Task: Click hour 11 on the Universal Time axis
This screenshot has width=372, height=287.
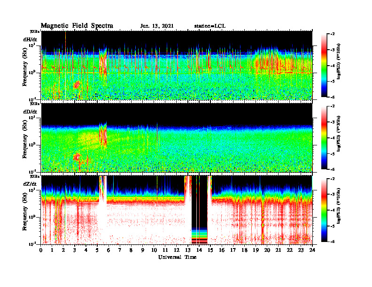Action: pyautogui.click(x=165, y=250)
